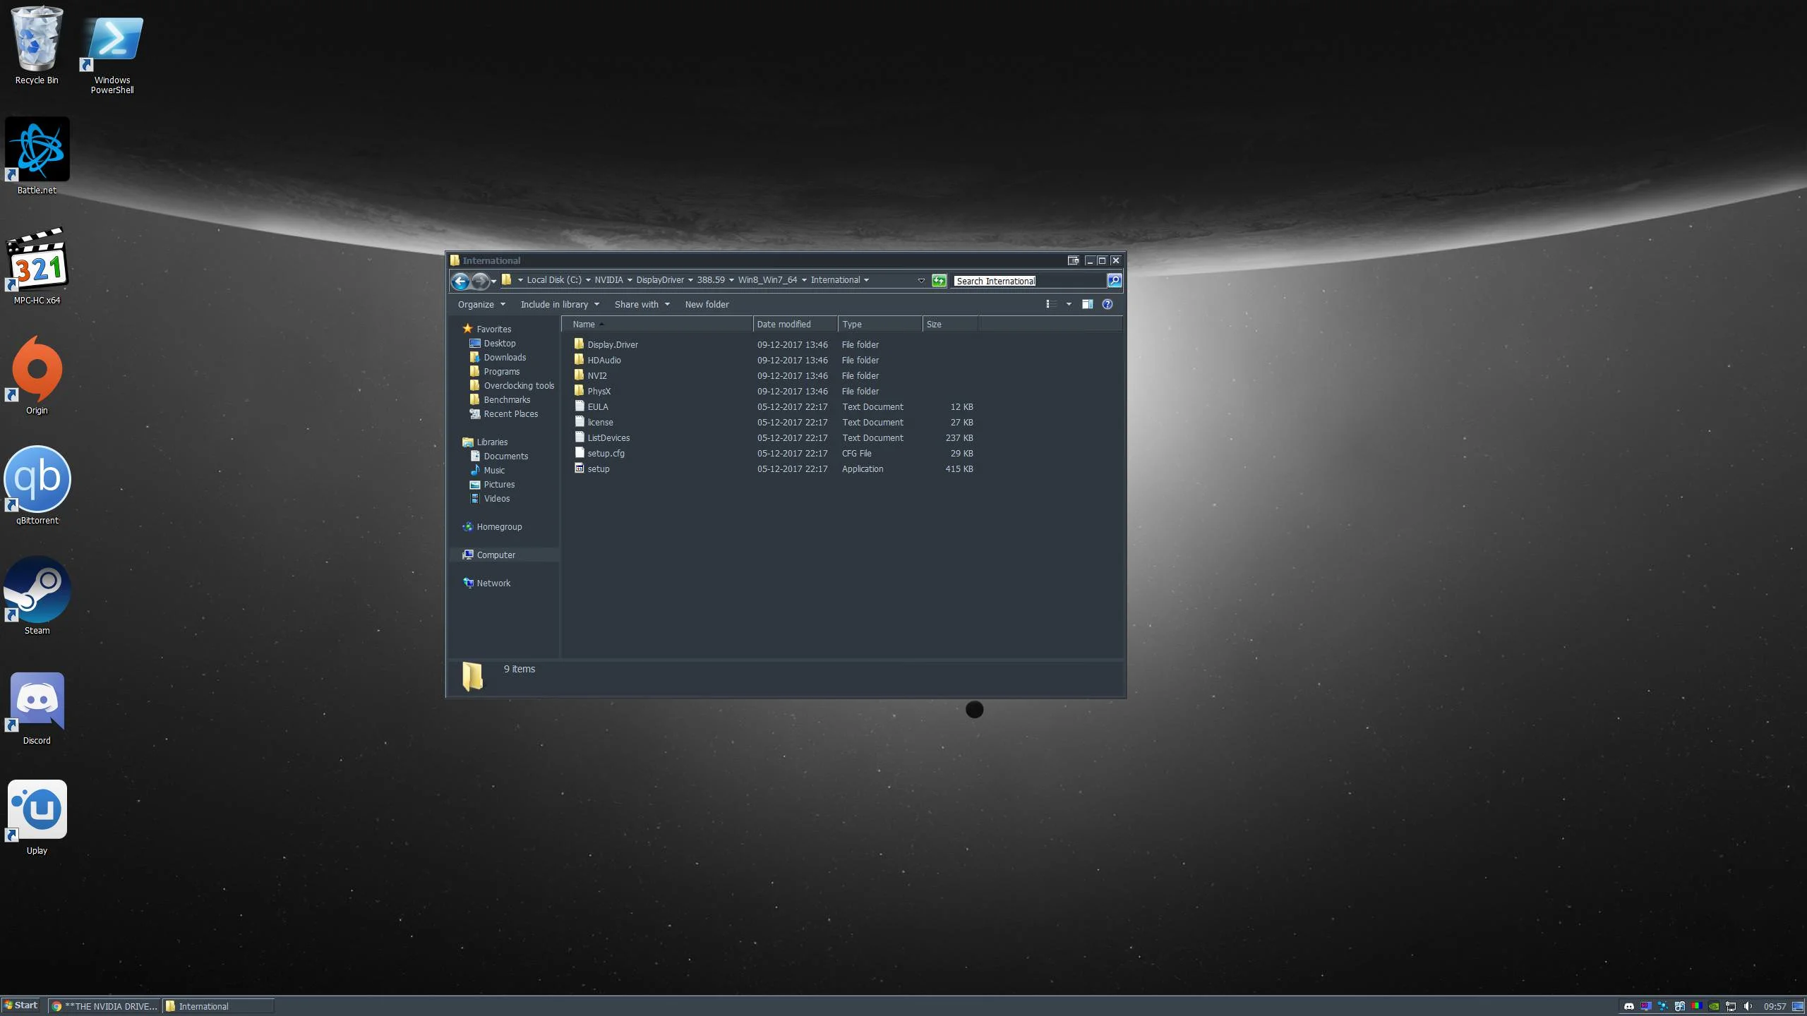Open the Organize menu
This screenshot has width=1807, height=1016.
coord(481,304)
